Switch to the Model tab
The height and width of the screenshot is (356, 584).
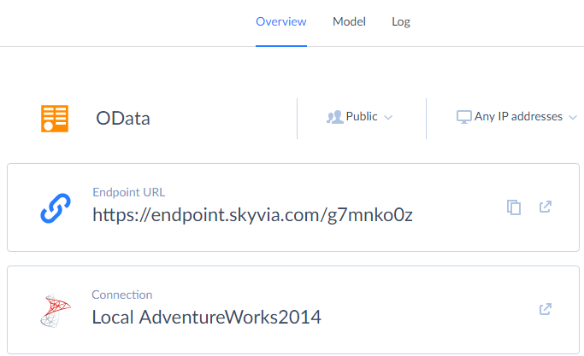[x=349, y=21]
